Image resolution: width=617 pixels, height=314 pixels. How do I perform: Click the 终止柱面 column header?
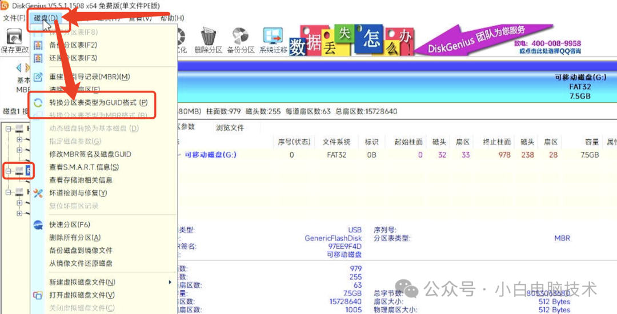(497, 142)
